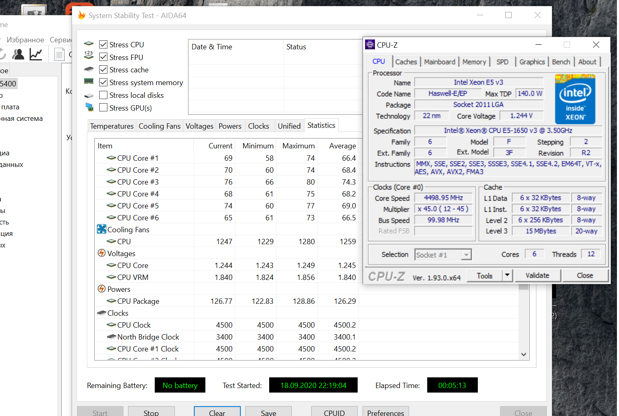Click the CPU VRM row icon
Viewport: 619px width, 416px height.
111,277
